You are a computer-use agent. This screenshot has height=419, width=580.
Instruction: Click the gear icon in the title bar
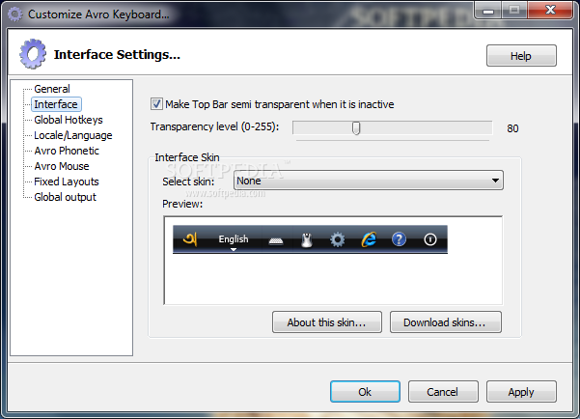pyautogui.click(x=15, y=14)
